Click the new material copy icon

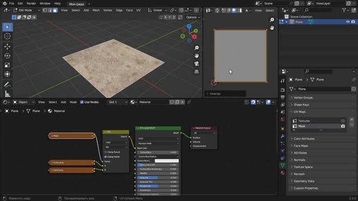click(177, 102)
